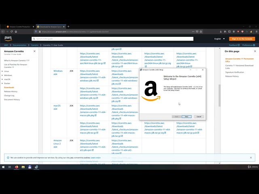Click the Documentation breadcrumb link

click(19, 45)
